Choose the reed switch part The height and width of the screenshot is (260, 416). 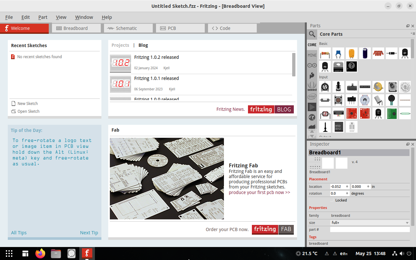[405, 113]
